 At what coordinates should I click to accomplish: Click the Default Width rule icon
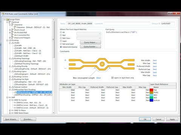(15, 56)
